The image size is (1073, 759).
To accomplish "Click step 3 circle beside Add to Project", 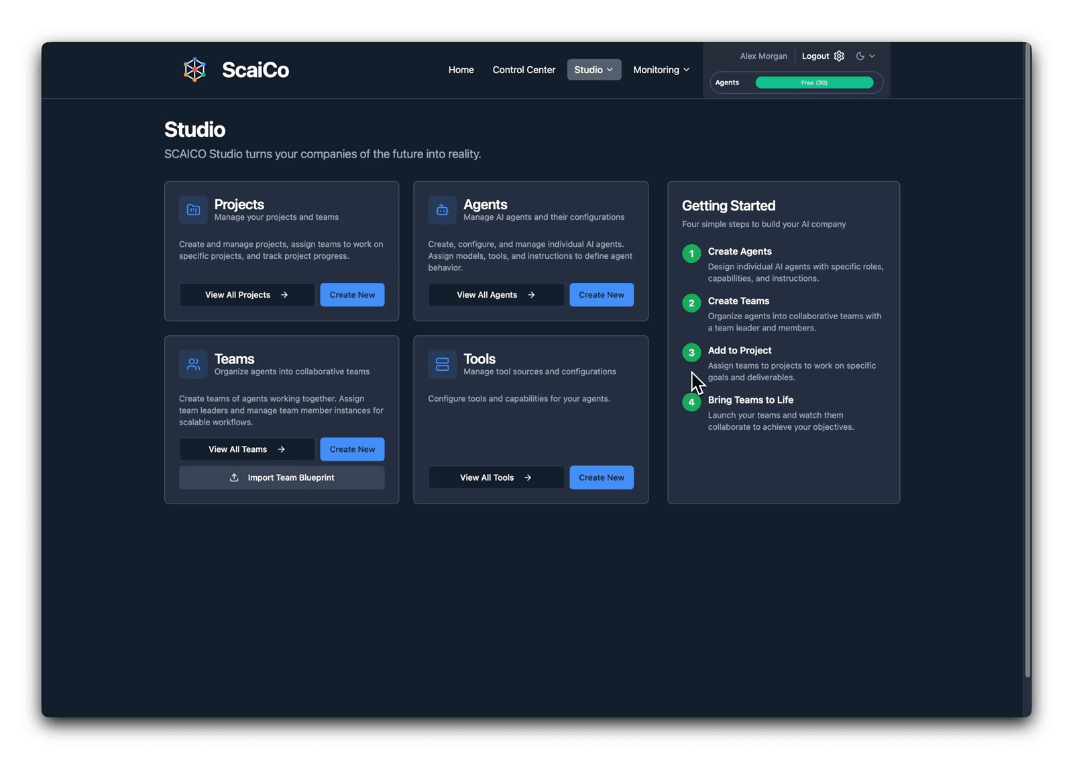I will click(691, 352).
